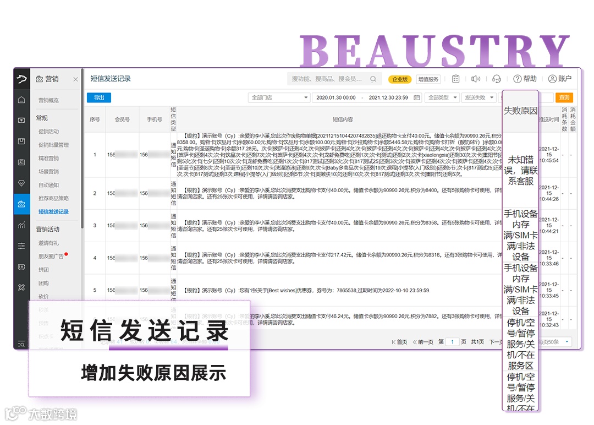This screenshot has height=425, width=594.
Task: Click the calendar icon in date range field
Action: tap(417, 97)
